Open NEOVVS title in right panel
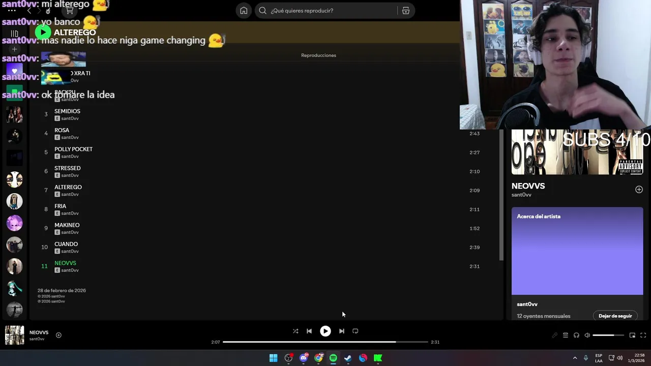The width and height of the screenshot is (651, 366). (x=528, y=186)
